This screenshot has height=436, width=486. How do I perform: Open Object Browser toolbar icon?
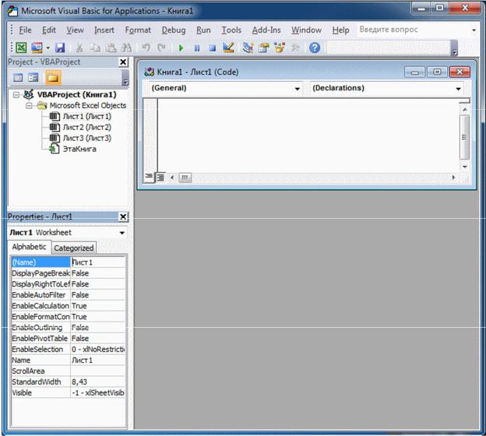(x=280, y=47)
